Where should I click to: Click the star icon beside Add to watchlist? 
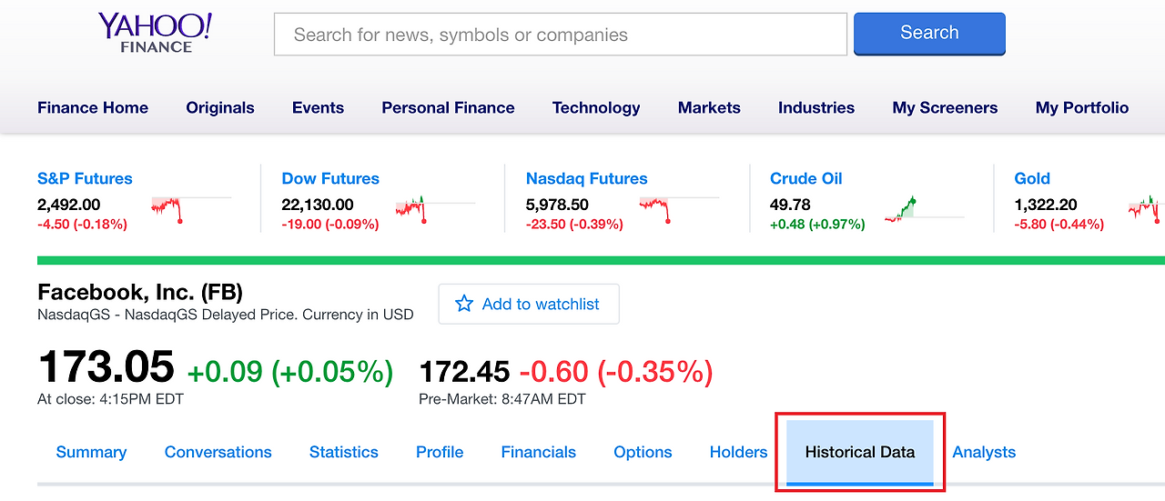[x=464, y=304]
